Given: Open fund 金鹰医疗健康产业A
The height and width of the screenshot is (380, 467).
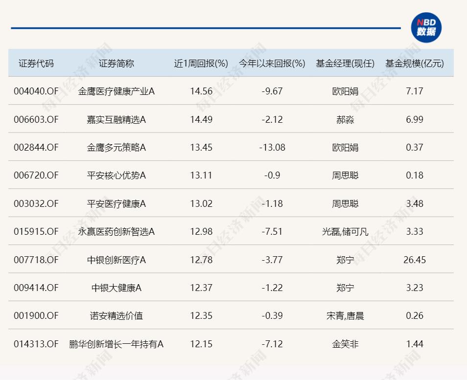Looking at the screenshot, I should [x=116, y=91].
